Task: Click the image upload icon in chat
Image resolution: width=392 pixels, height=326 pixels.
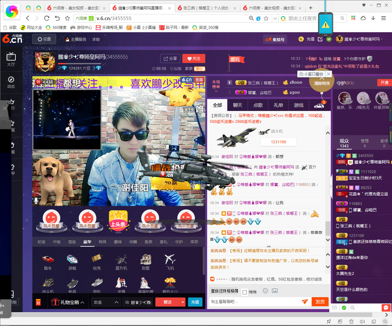Action: (x=275, y=291)
